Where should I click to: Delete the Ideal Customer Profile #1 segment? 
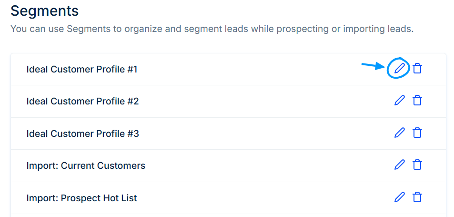click(x=417, y=68)
